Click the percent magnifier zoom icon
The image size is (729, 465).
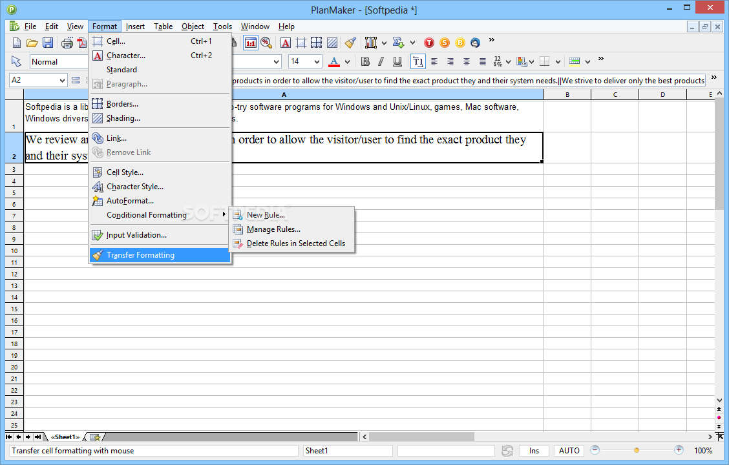266,43
